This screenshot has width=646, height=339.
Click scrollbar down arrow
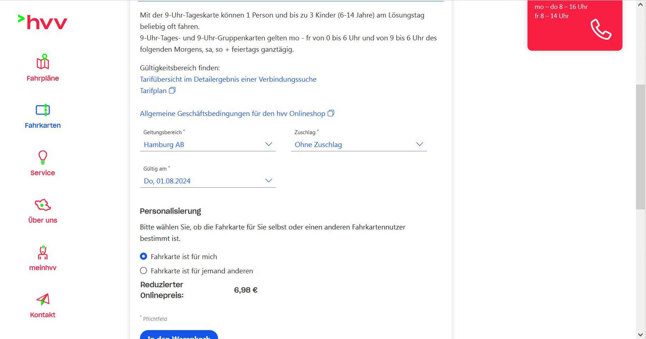pyautogui.click(x=641, y=335)
